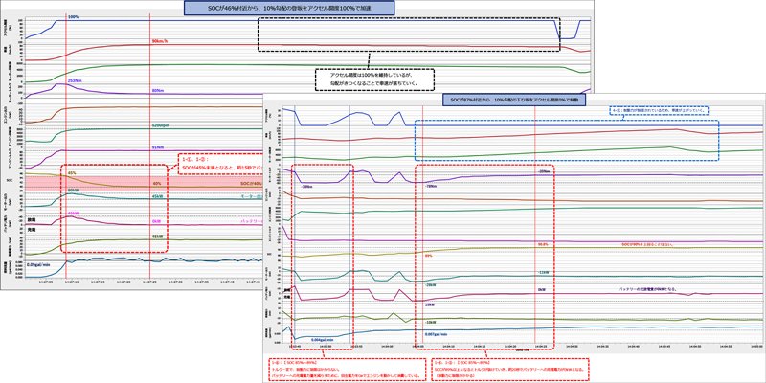This screenshot has width=766, height=383.
Task: Select the 100% accelerator data label
Action: 74,17
